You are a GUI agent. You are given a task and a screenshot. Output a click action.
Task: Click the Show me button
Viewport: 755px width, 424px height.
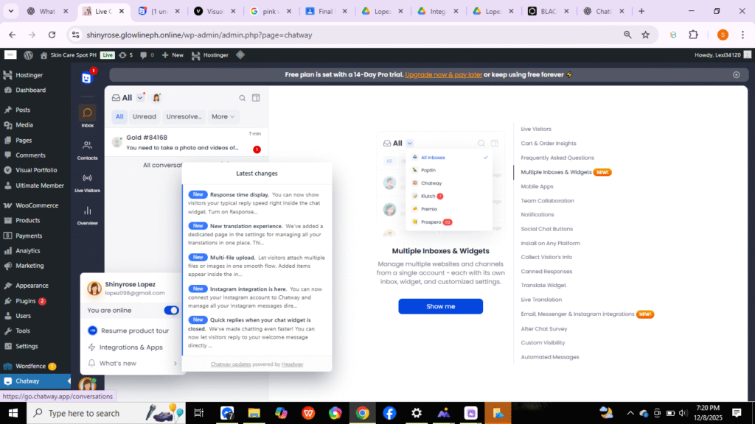pyautogui.click(x=440, y=306)
